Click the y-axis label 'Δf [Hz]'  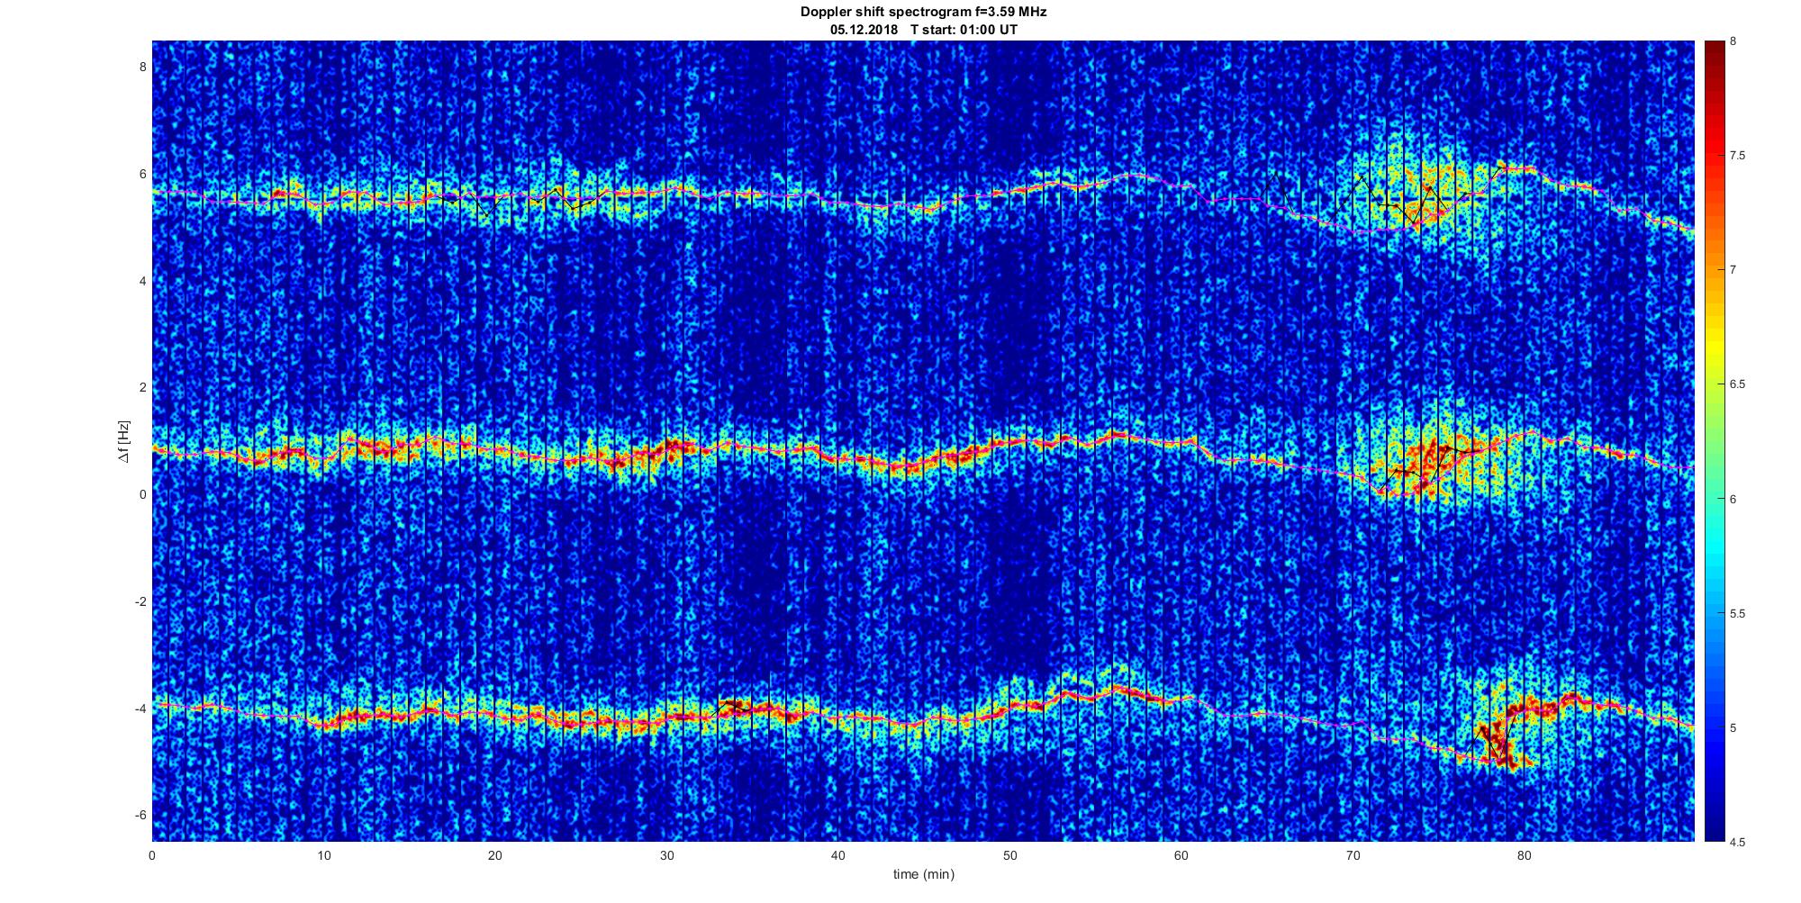(x=124, y=441)
